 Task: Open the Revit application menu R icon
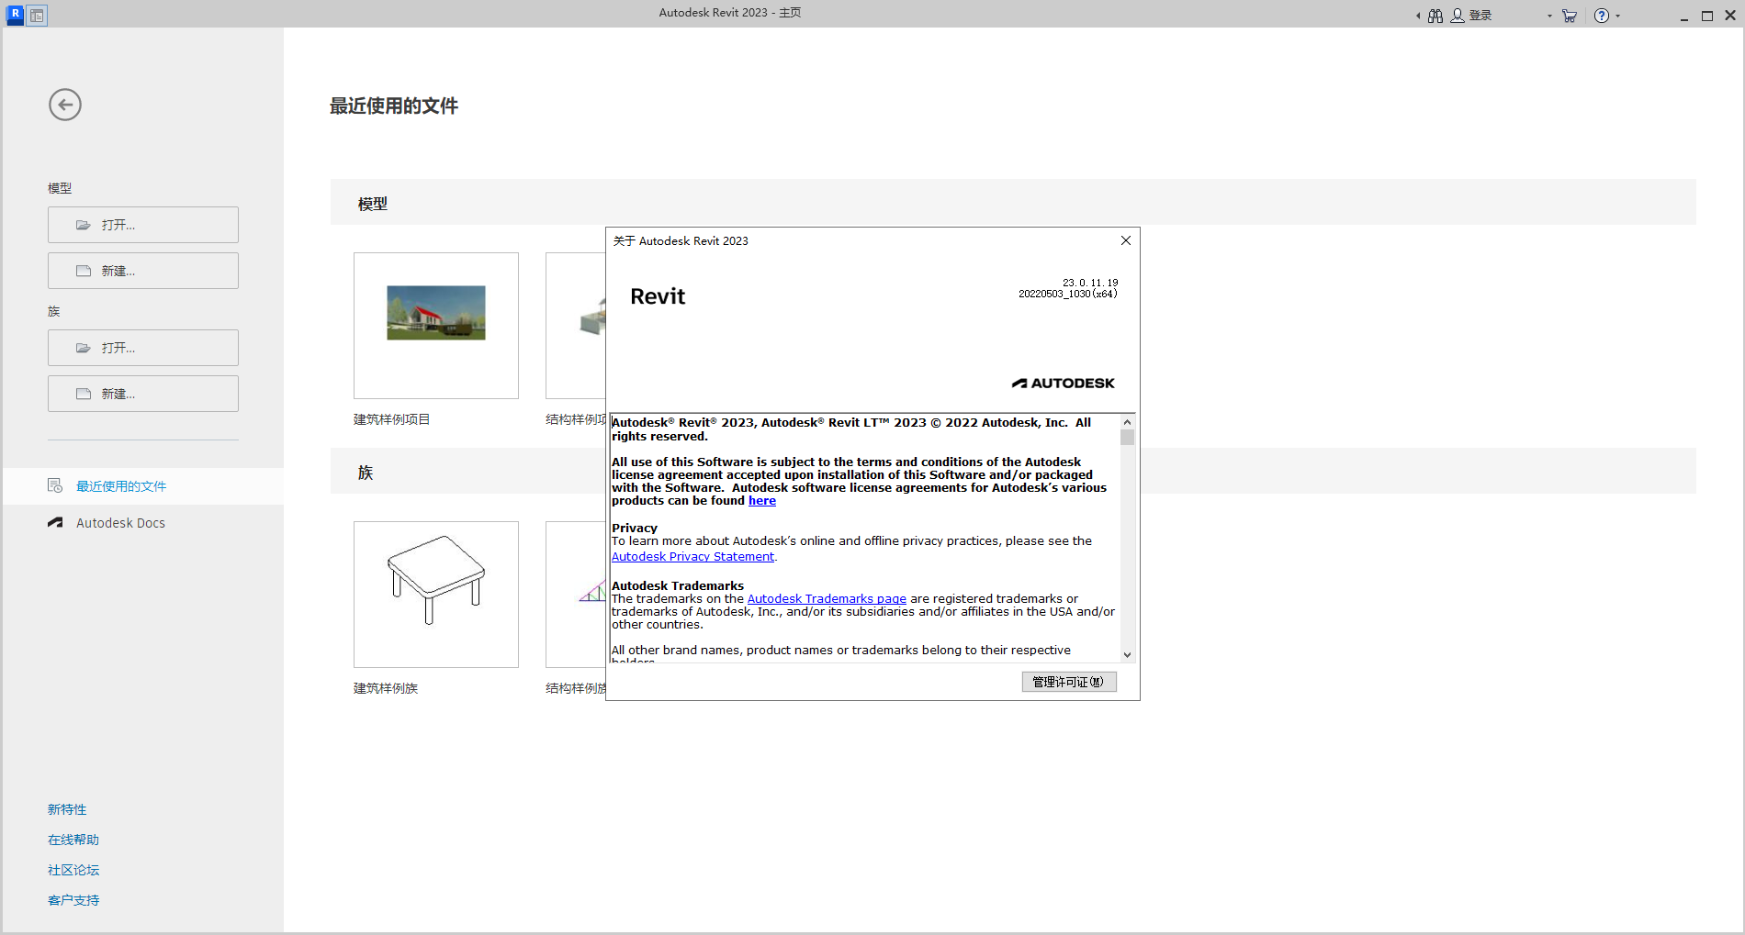pyautogui.click(x=14, y=14)
